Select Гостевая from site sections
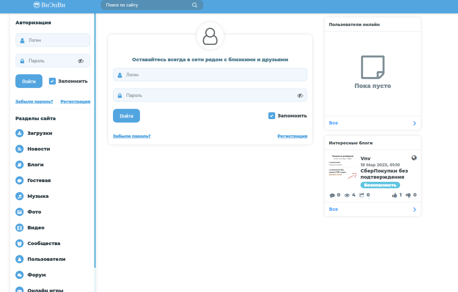Viewport: 458px width, 292px height. point(39,180)
